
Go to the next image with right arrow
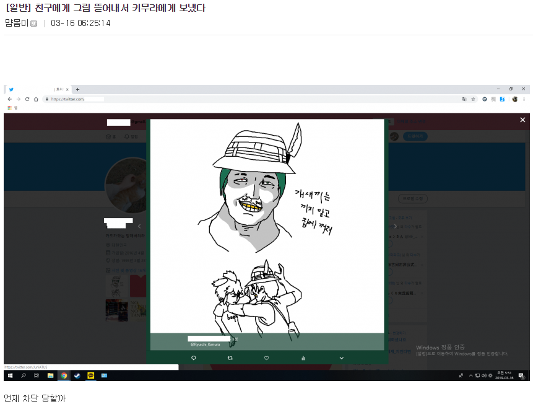click(x=396, y=226)
